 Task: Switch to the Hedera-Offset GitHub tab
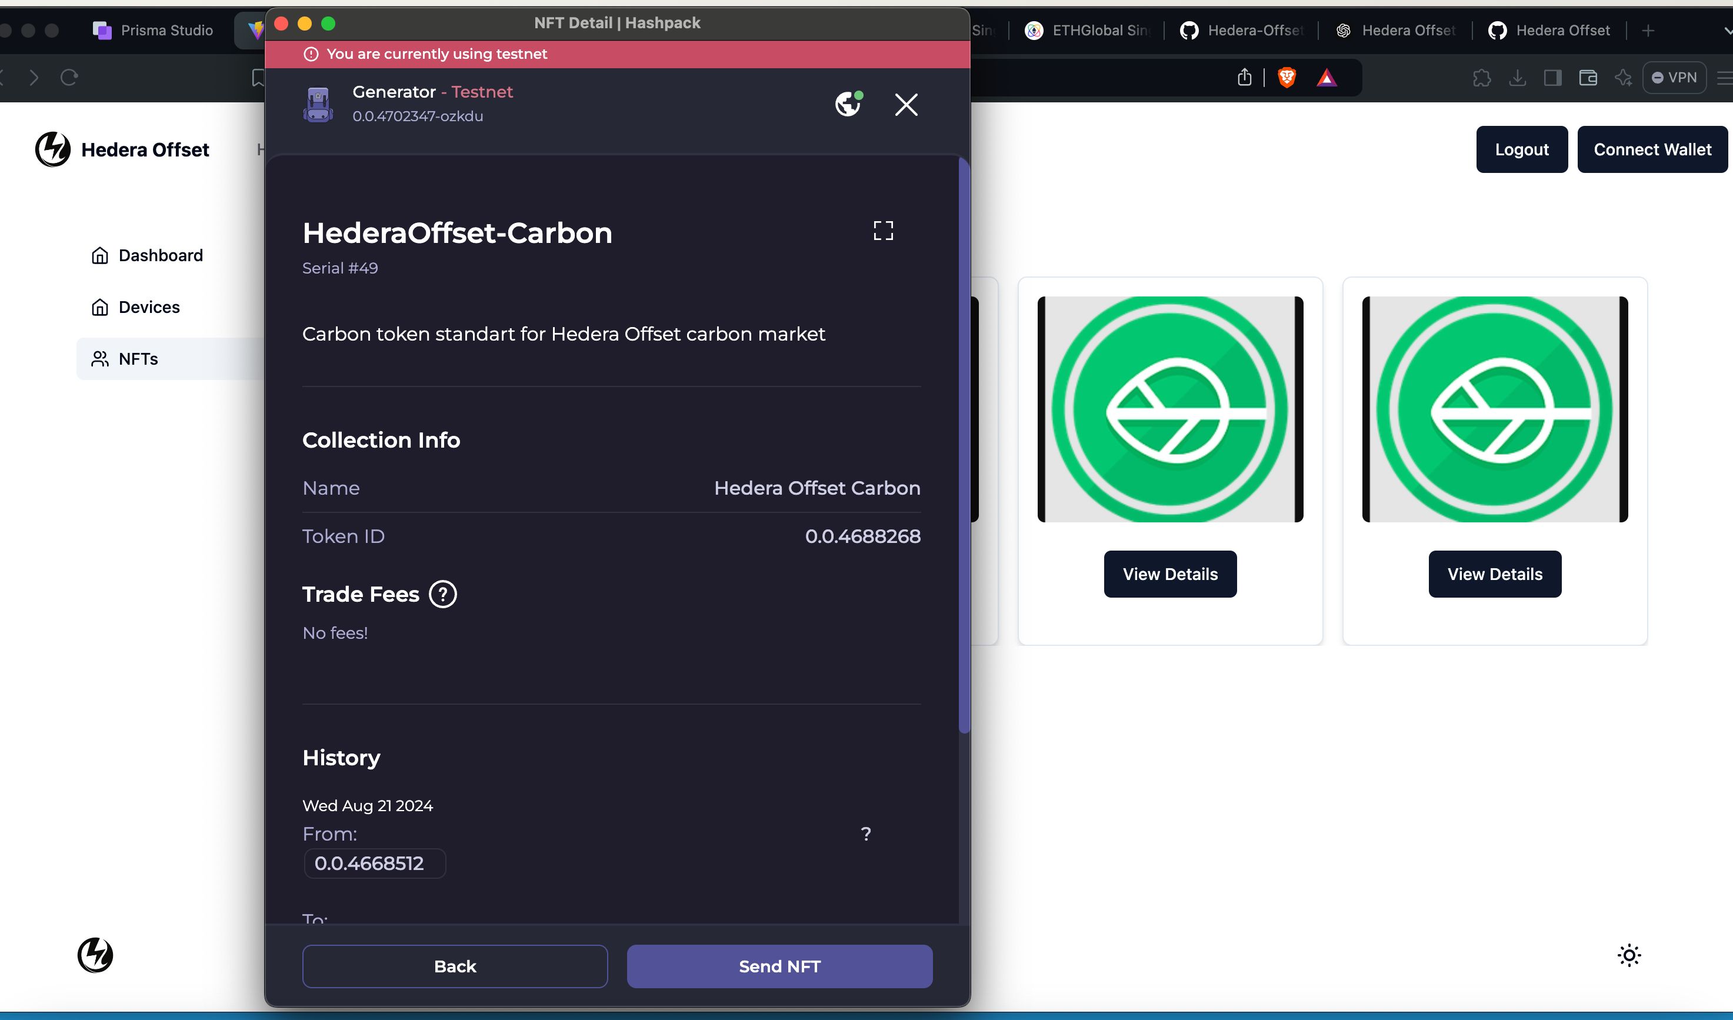tap(1241, 30)
